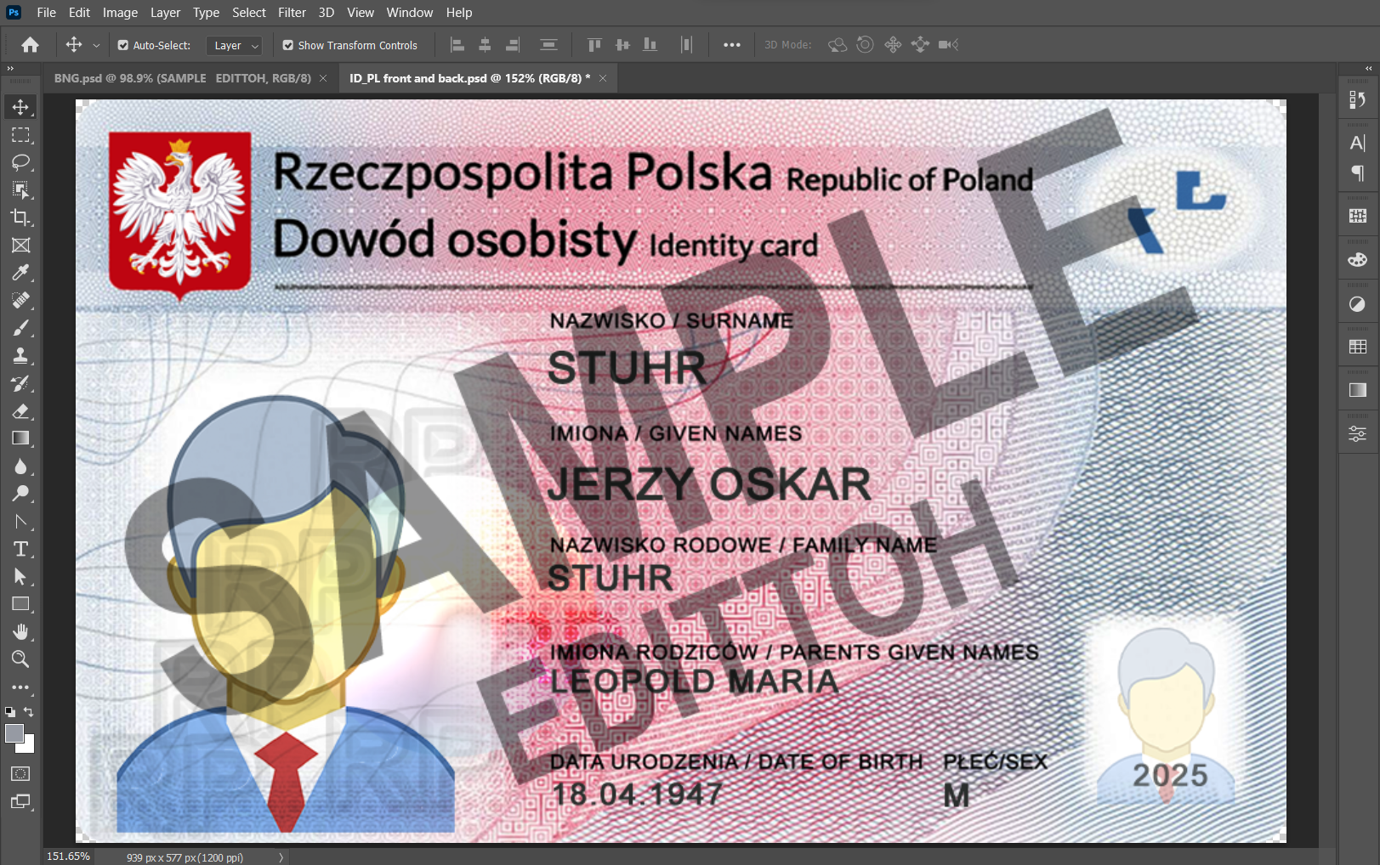
Task: Select the Rectangular Marquee tool
Action: tap(20, 135)
